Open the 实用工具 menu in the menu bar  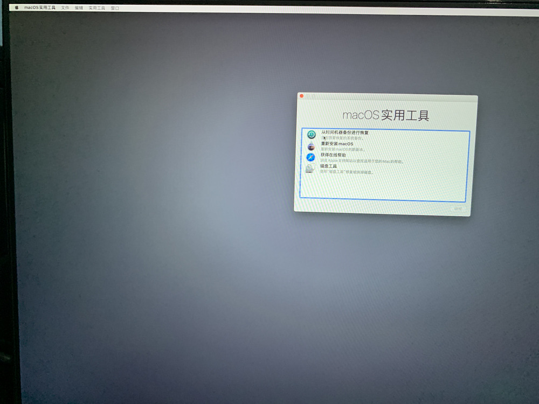(96, 8)
